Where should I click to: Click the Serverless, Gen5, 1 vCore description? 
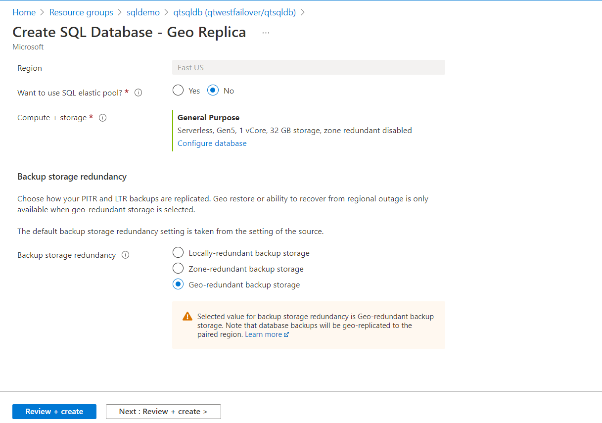point(294,131)
